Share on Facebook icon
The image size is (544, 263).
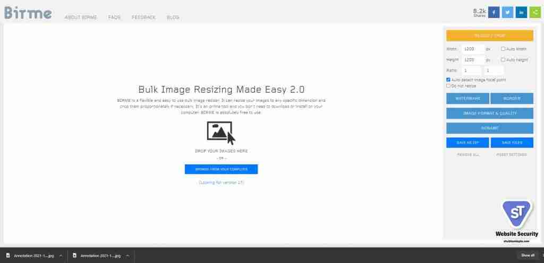pyautogui.click(x=494, y=12)
